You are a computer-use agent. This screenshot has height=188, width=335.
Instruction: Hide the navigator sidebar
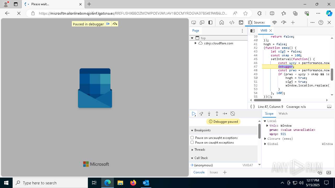(253, 31)
